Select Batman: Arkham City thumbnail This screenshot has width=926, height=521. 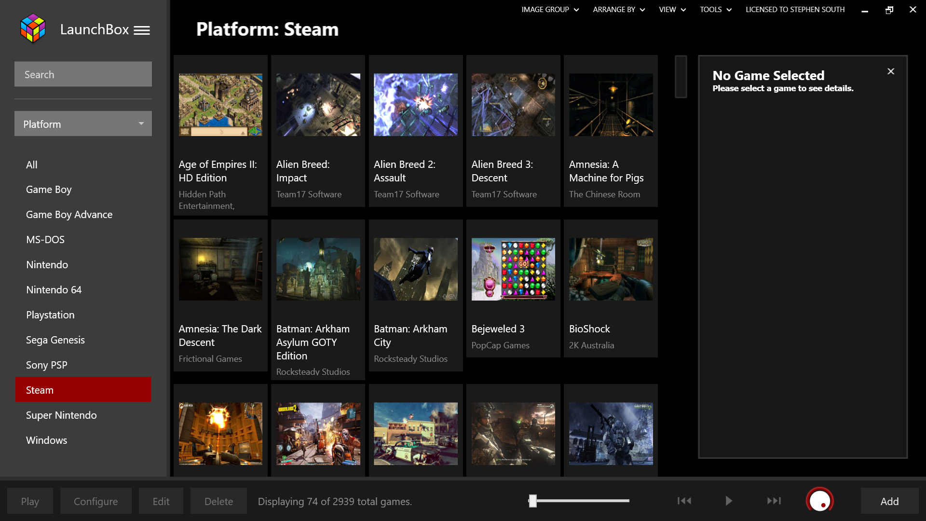416,269
